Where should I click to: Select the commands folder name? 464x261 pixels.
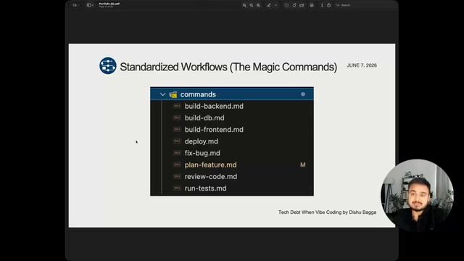(198, 94)
